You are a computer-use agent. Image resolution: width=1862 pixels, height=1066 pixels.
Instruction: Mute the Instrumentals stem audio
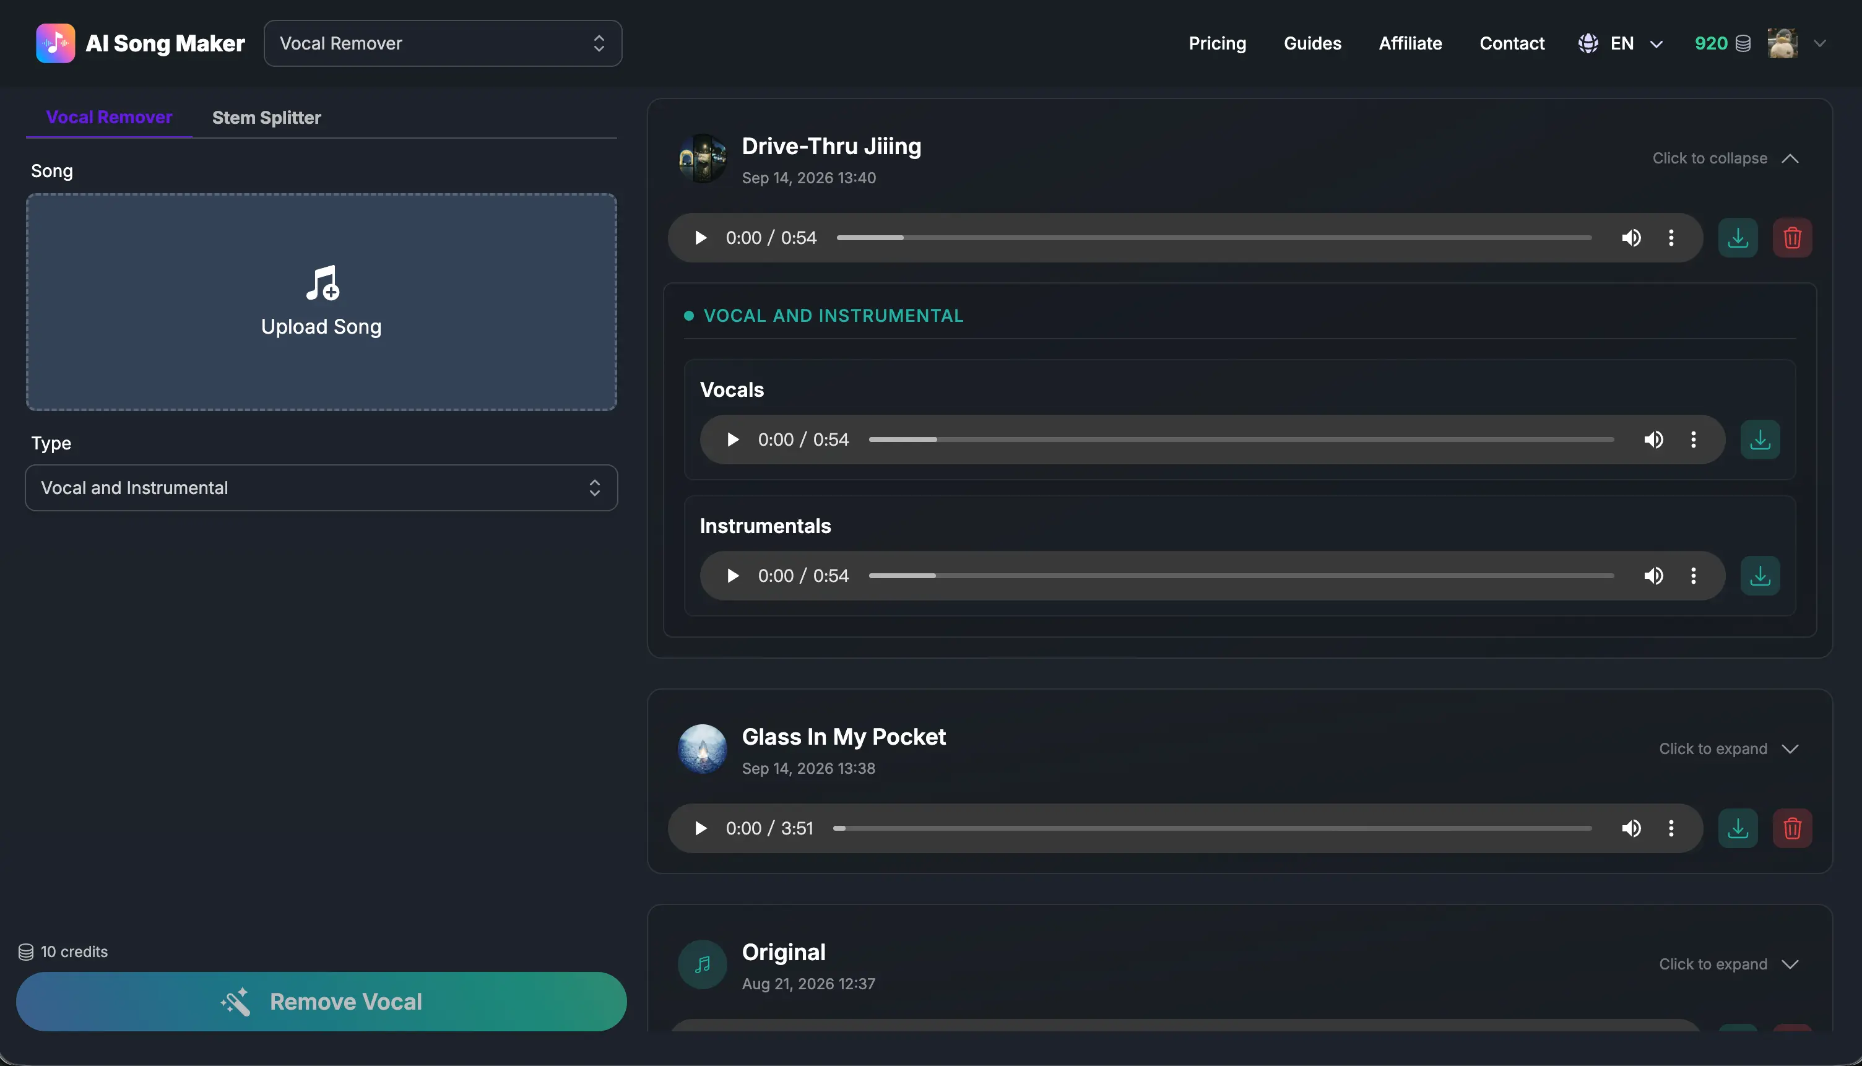point(1653,576)
